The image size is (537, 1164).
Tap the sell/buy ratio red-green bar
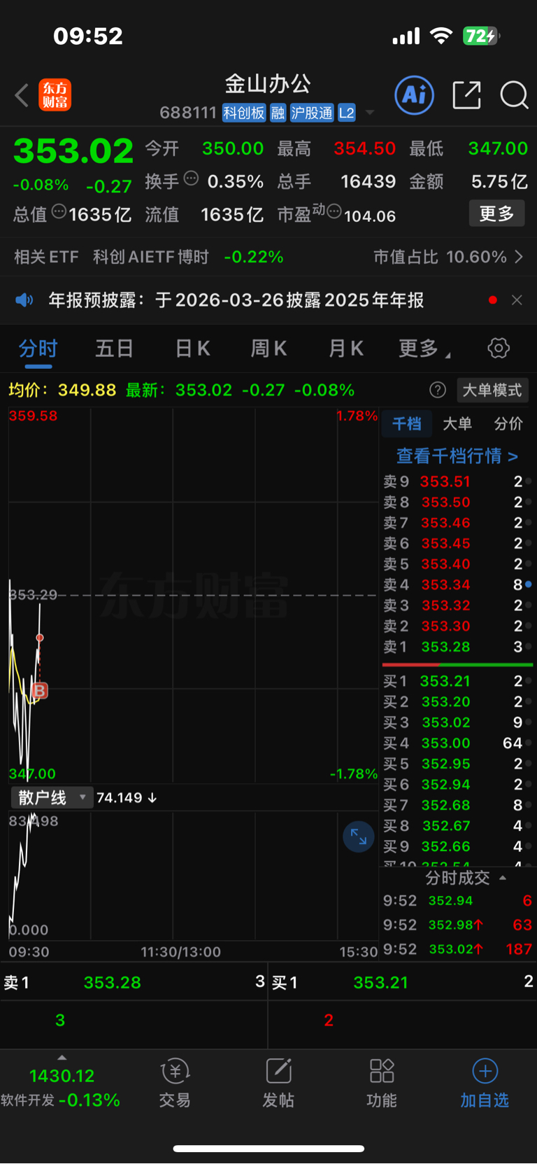click(x=457, y=664)
